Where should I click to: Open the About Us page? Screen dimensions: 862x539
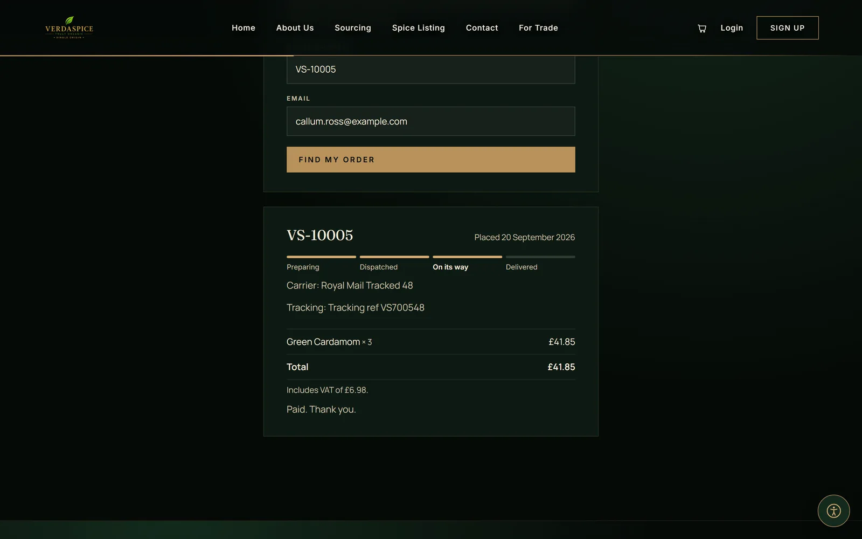tap(295, 28)
